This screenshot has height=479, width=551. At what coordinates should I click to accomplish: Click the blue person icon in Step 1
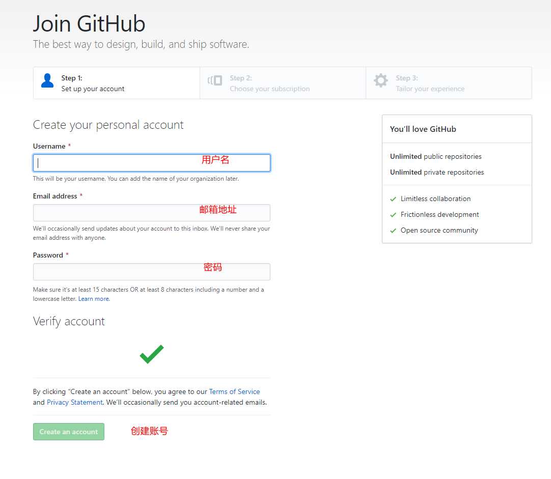(47, 80)
